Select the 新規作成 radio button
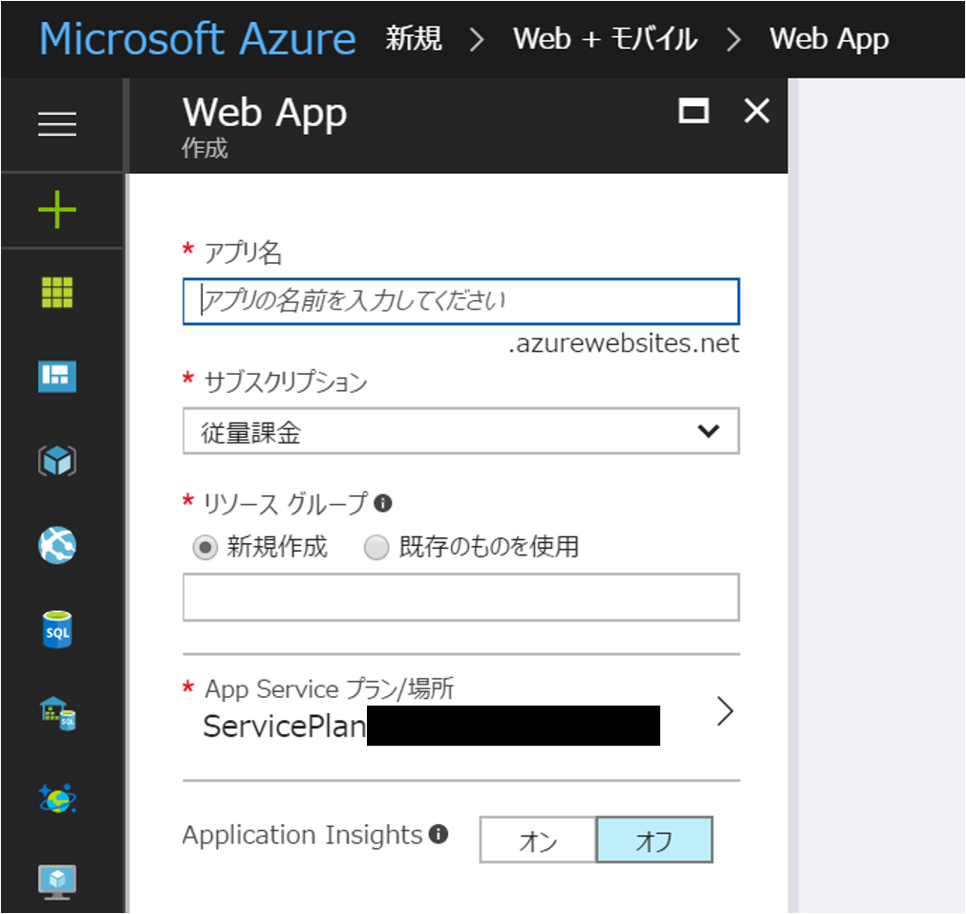This screenshot has width=966, height=914. (205, 547)
